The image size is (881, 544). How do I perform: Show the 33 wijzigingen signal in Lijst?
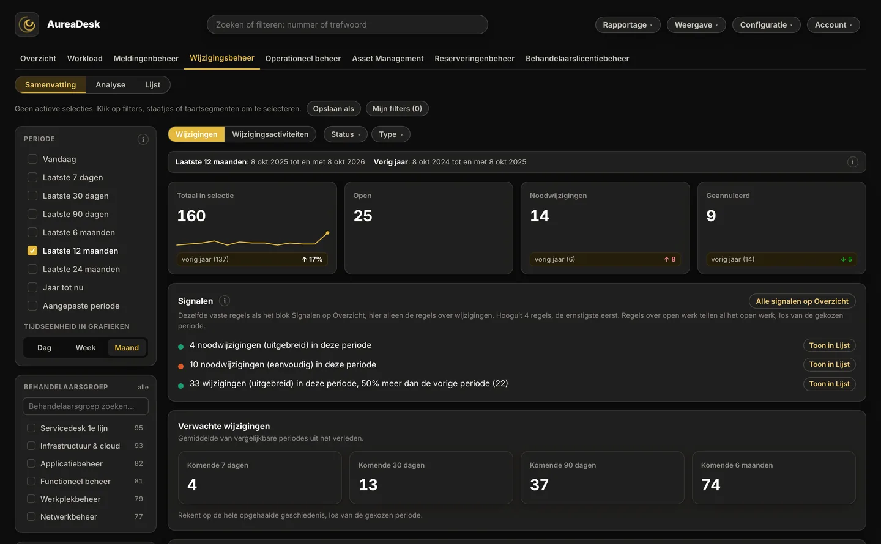pos(829,384)
